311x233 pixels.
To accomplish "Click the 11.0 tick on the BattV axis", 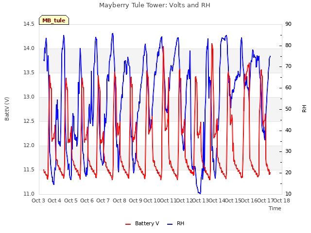I will 29,194.
